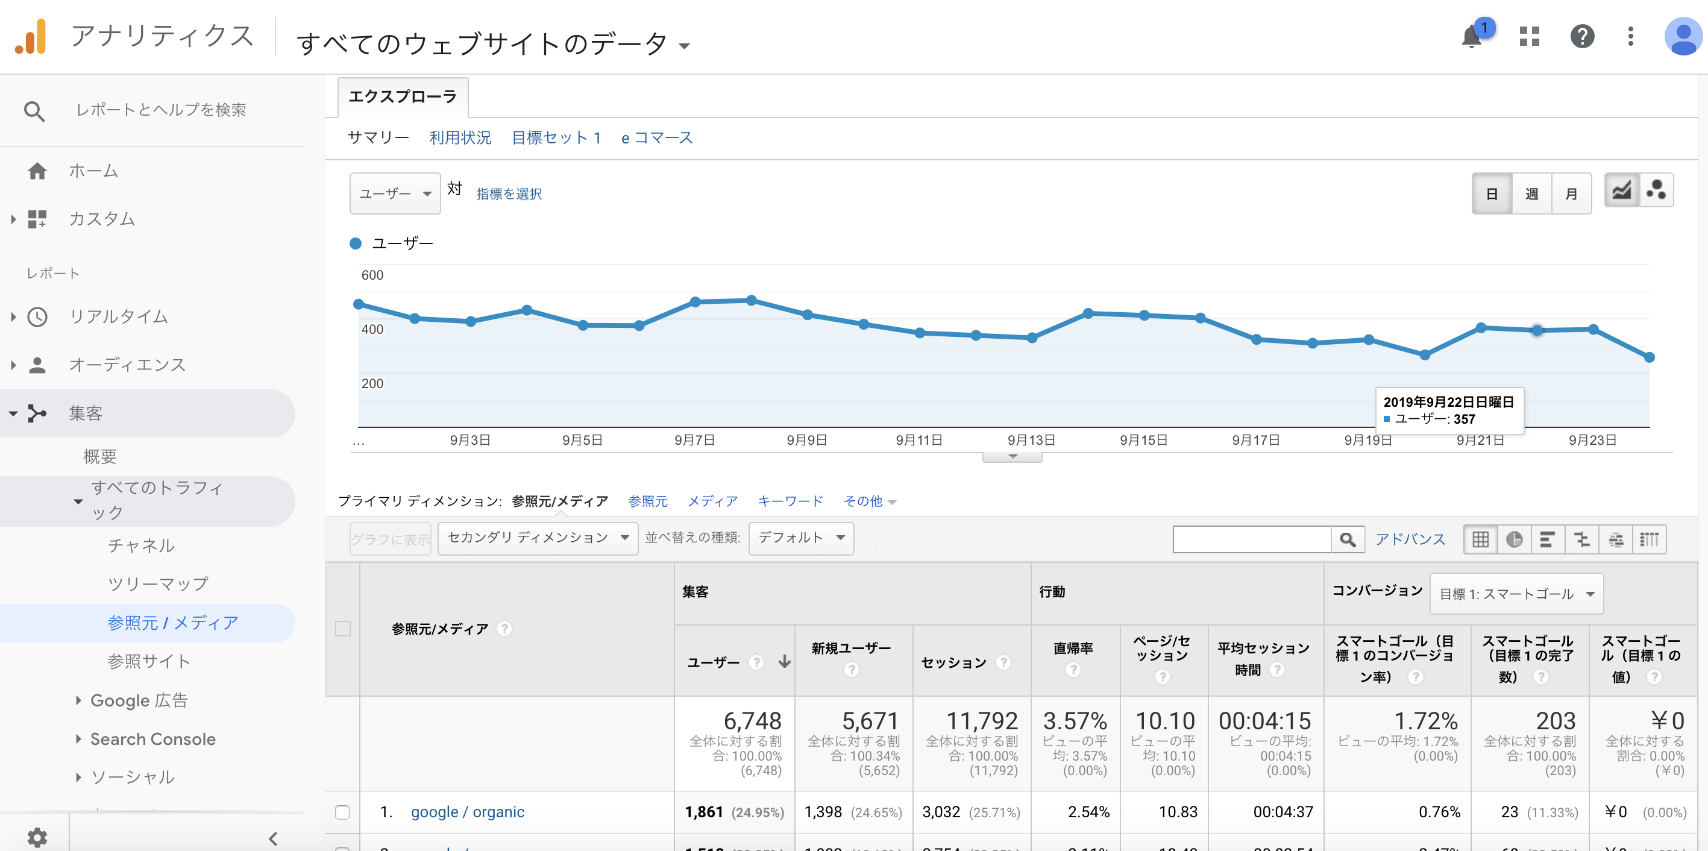Switch chart granularity to 週 (week)
The width and height of the screenshot is (1708, 851).
pos(1531,193)
